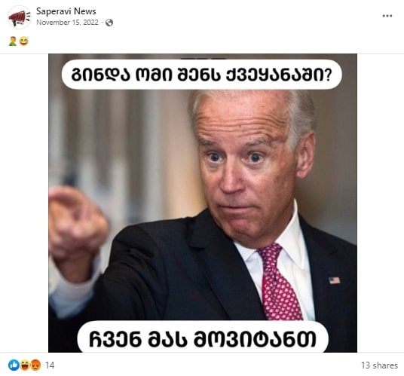
Task: Click the American flag lapel pin
Action: tap(334, 280)
